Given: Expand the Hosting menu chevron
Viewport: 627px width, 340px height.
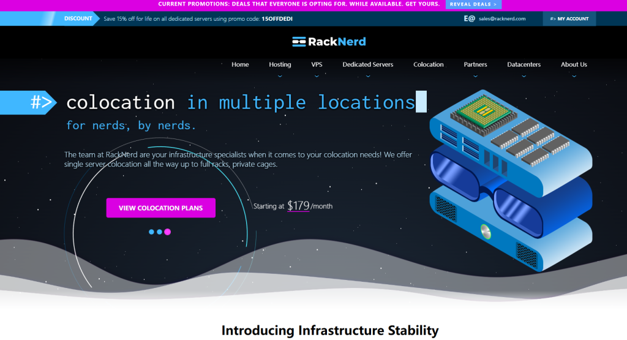Looking at the screenshot, I should (x=280, y=76).
